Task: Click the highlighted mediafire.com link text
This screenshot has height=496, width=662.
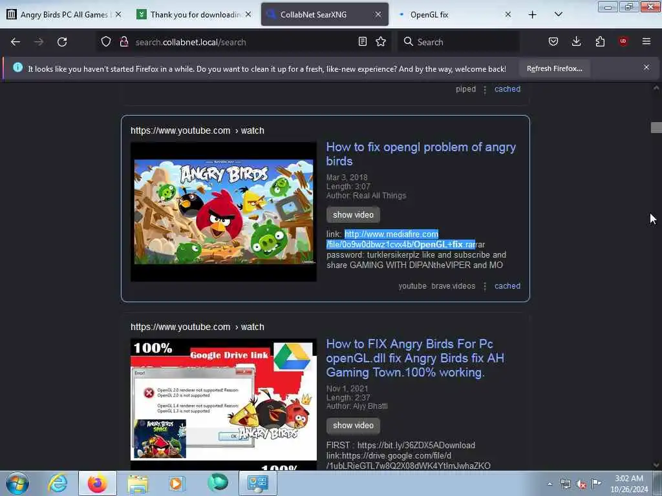Action: pyautogui.click(x=401, y=239)
